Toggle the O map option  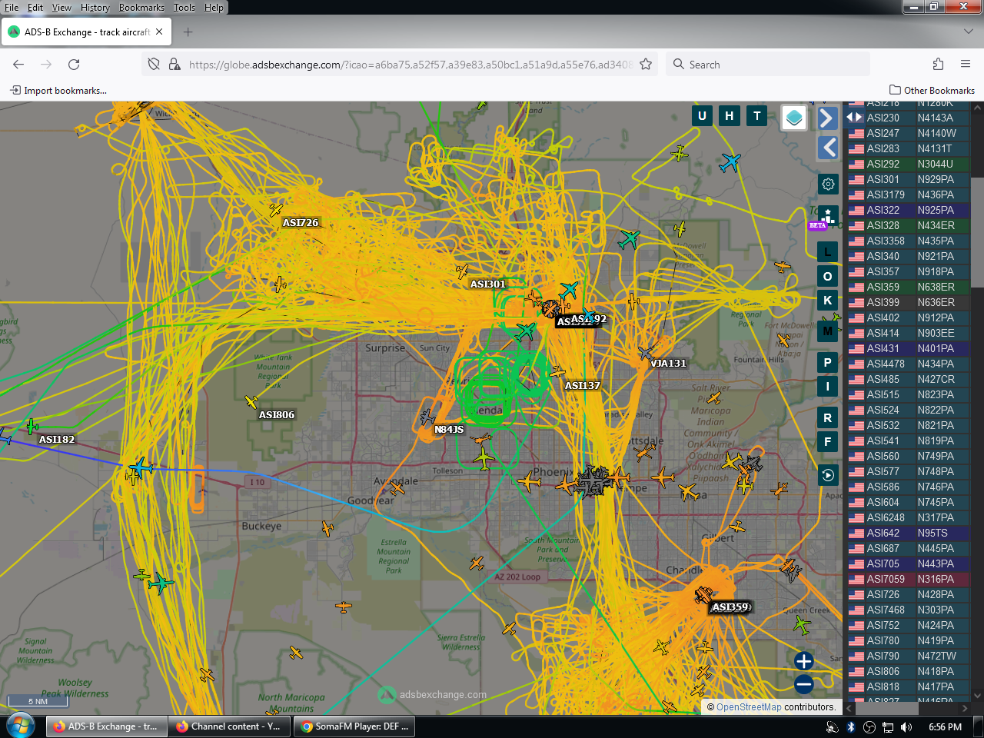(x=828, y=277)
